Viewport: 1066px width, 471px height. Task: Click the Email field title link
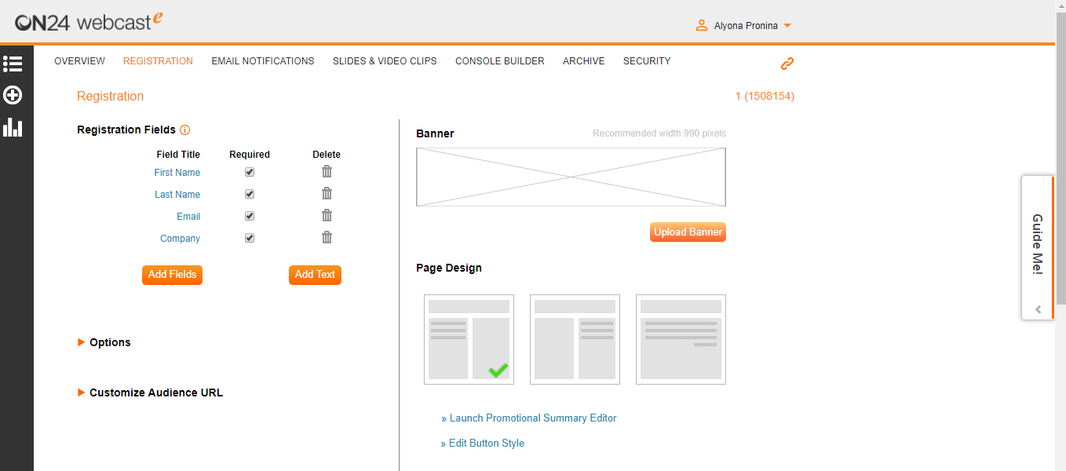pos(188,217)
